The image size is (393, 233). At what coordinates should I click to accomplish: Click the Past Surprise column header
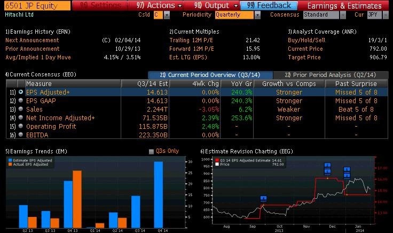[356, 83]
